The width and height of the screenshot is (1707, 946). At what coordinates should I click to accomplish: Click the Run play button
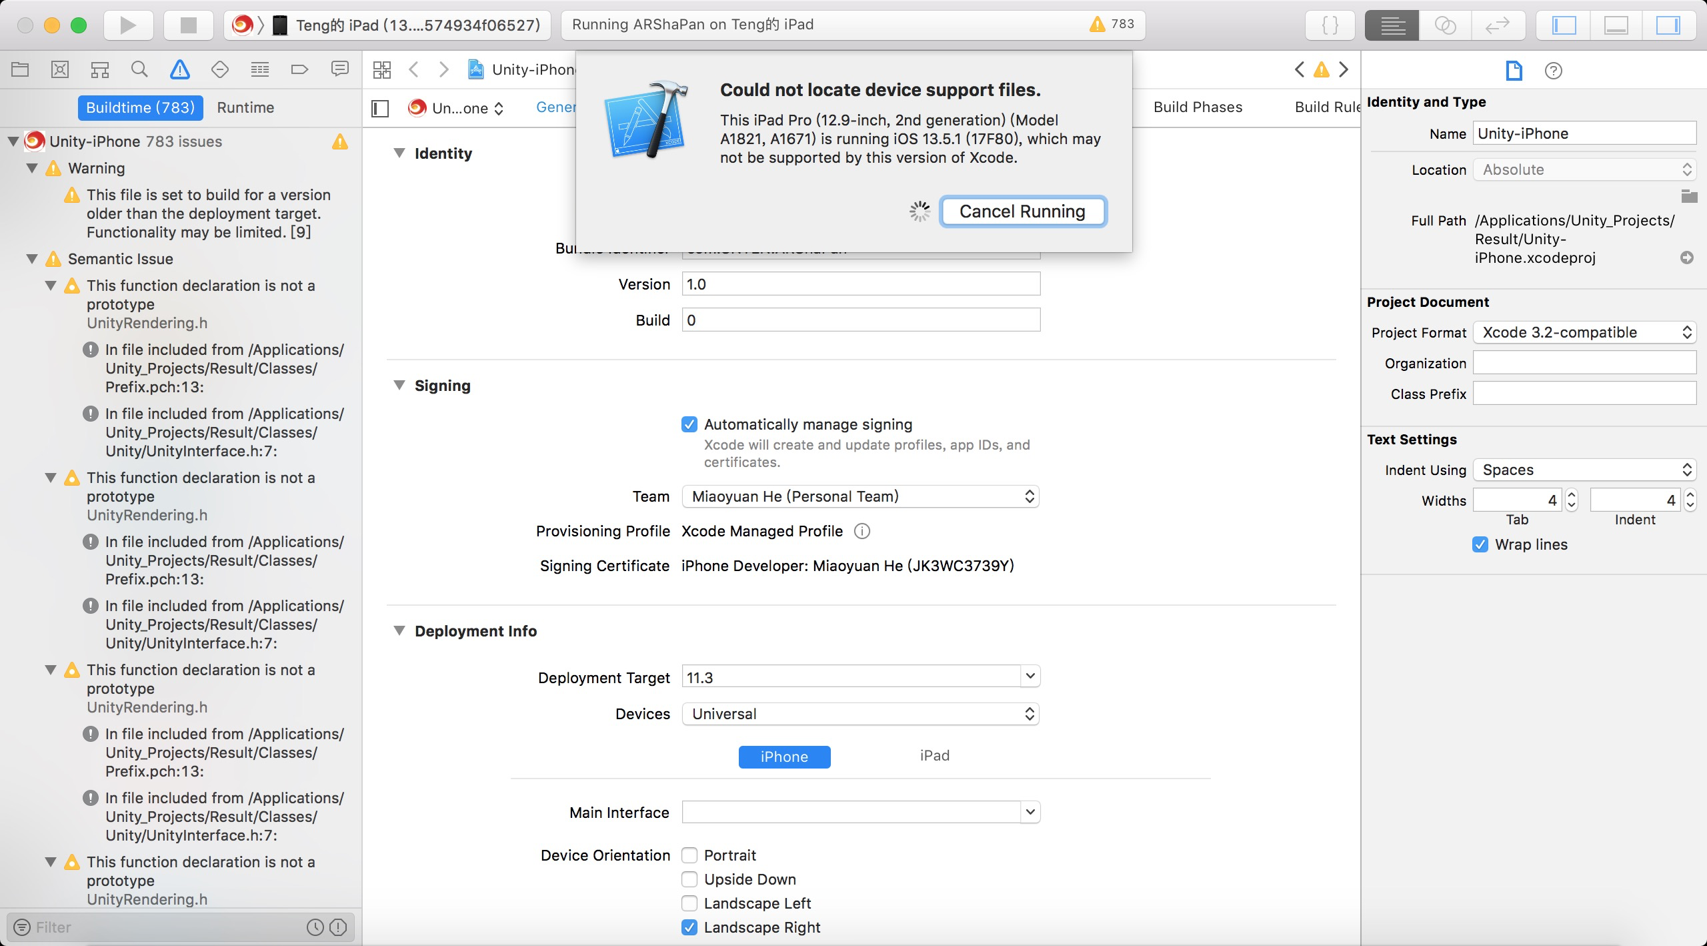pyautogui.click(x=128, y=25)
